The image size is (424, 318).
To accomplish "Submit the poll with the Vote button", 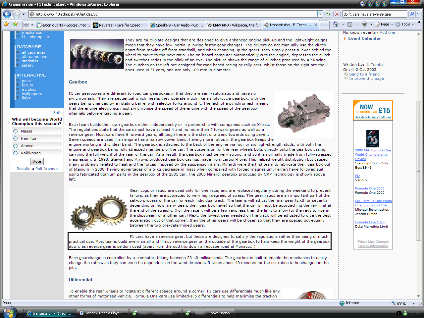I will [37, 161].
